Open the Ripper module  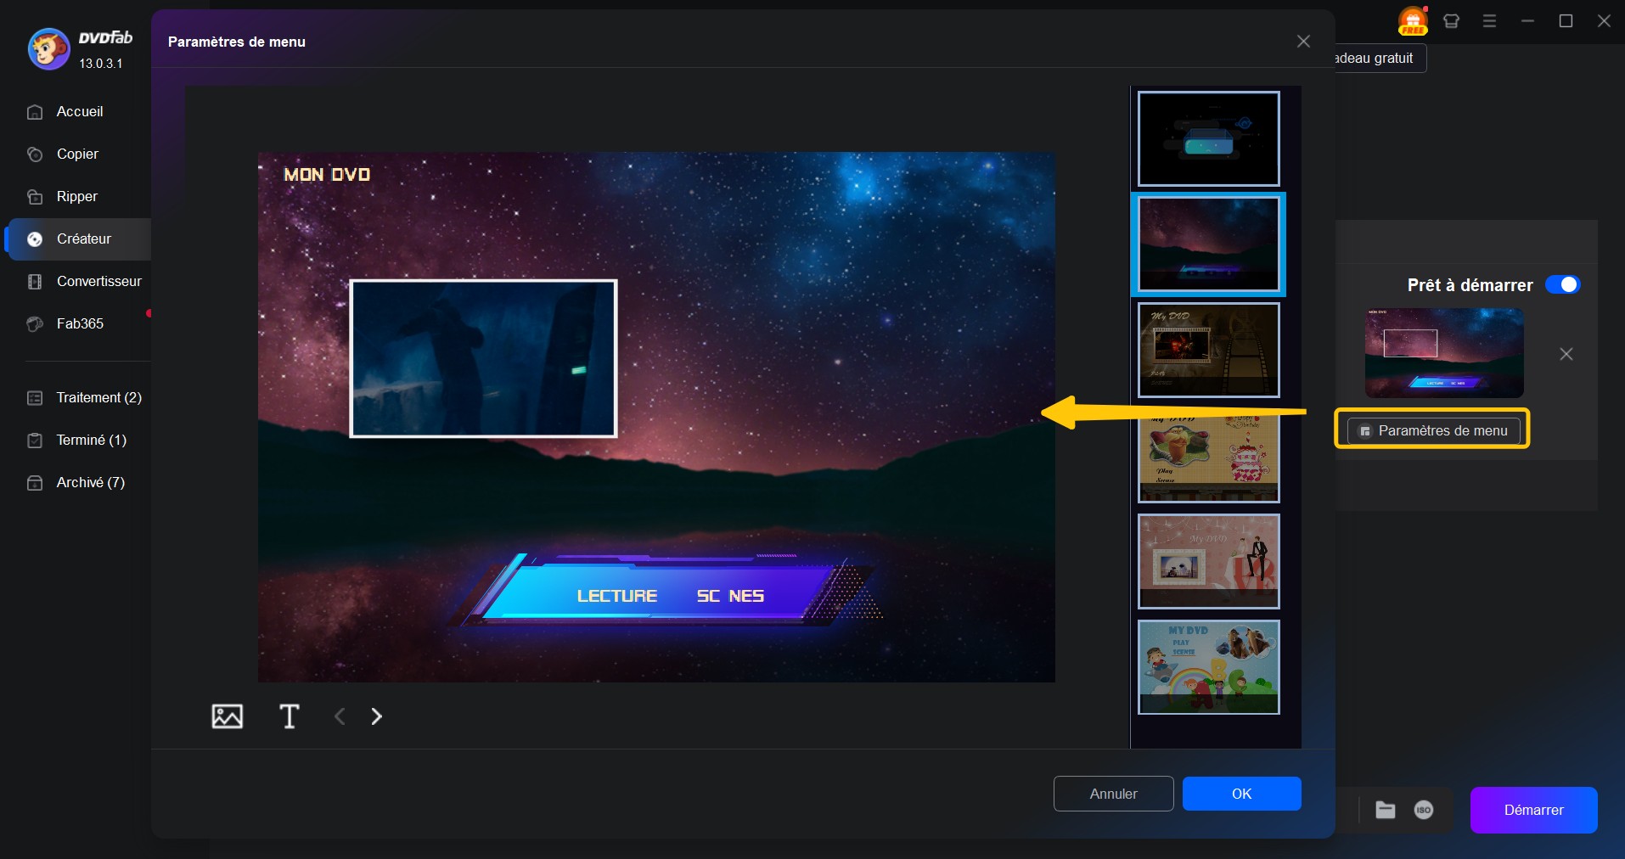[75, 196]
